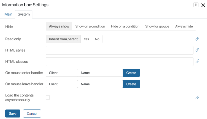This screenshot has height=119, width=207.
Task: Set Read only to Yes
Action: [86, 39]
